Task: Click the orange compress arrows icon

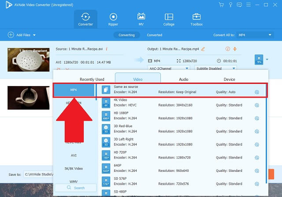Action: (x=235, y=49)
